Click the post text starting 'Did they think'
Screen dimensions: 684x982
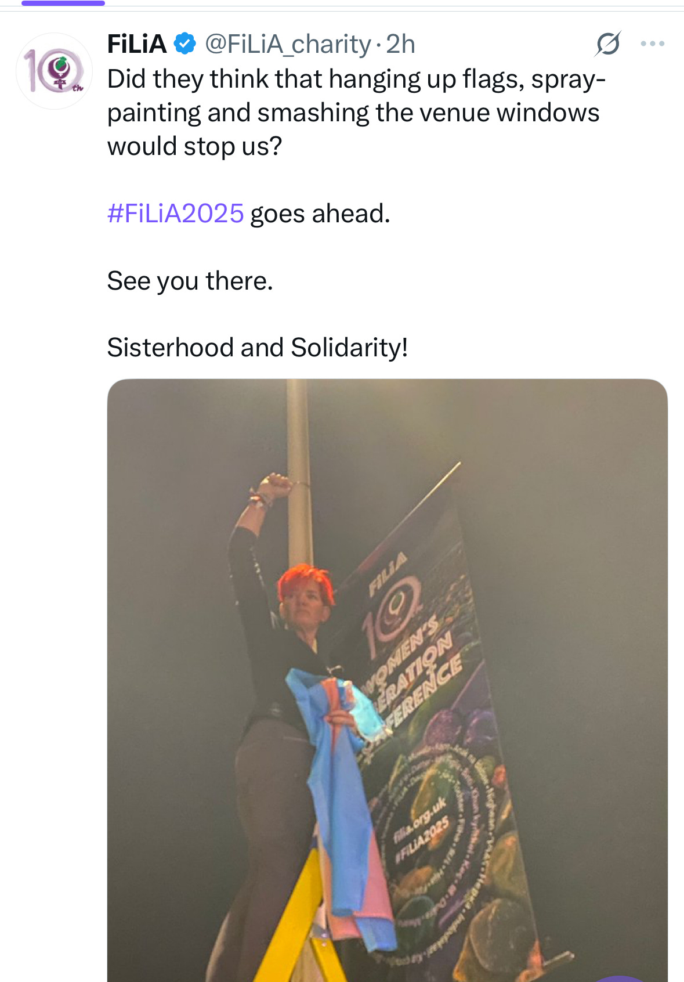[x=356, y=113]
